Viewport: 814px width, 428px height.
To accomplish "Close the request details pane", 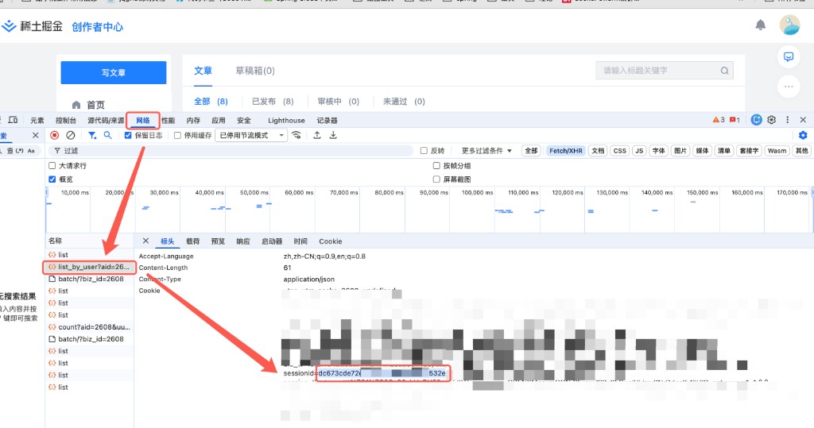I will point(146,241).
